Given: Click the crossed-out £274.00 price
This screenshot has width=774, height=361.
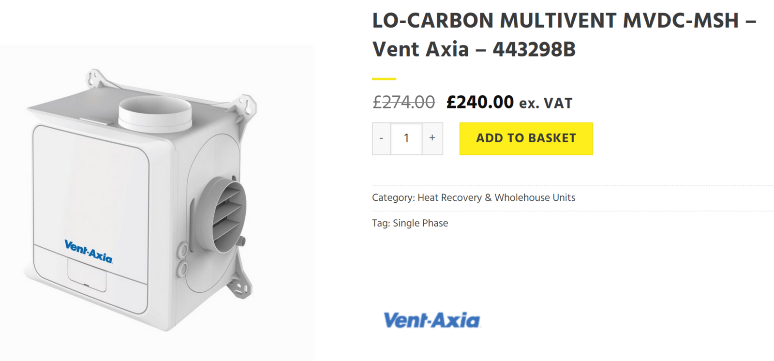Looking at the screenshot, I should click(403, 103).
